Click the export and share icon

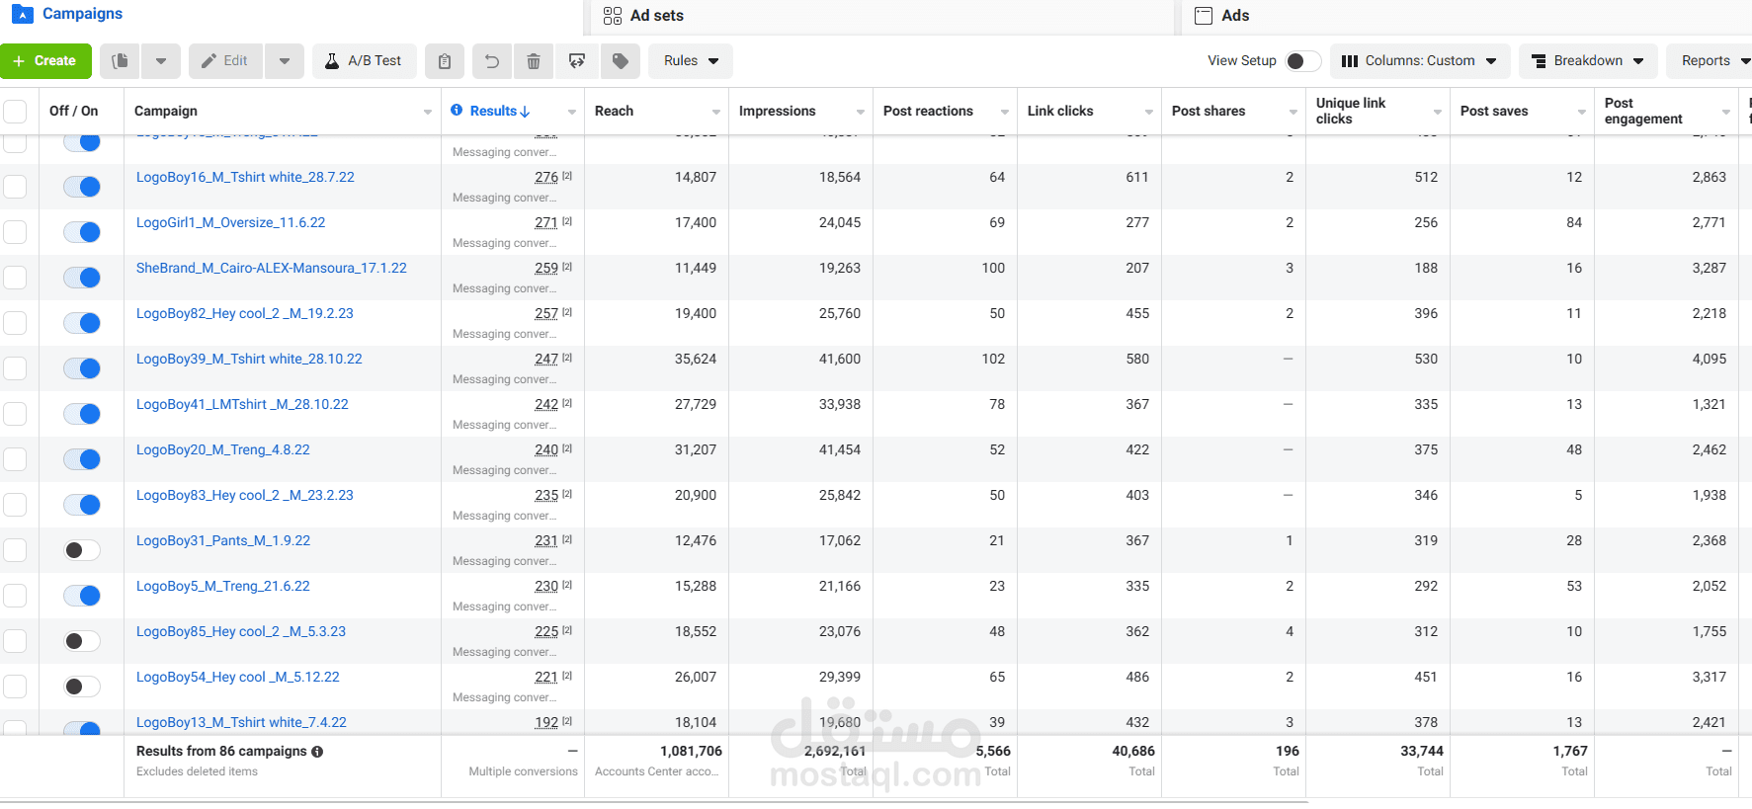point(577,61)
